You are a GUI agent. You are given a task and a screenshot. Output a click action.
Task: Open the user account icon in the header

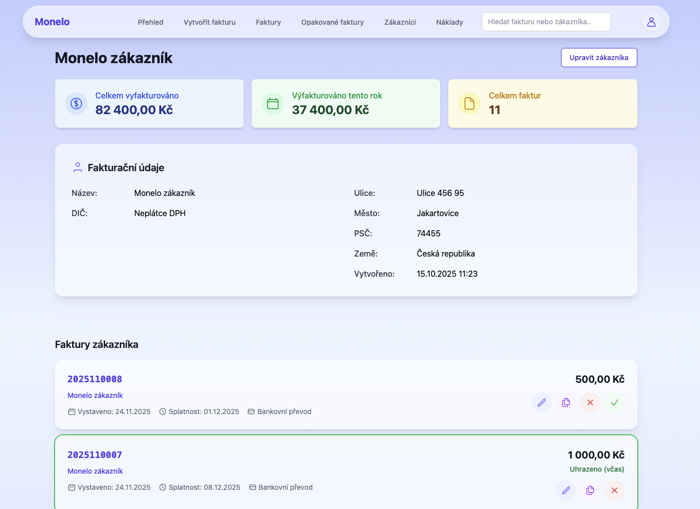pyautogui.click(x=651, y=22)
